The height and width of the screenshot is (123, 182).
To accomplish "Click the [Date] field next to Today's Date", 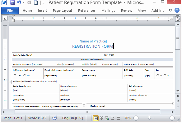I will [x=29, y=55].
